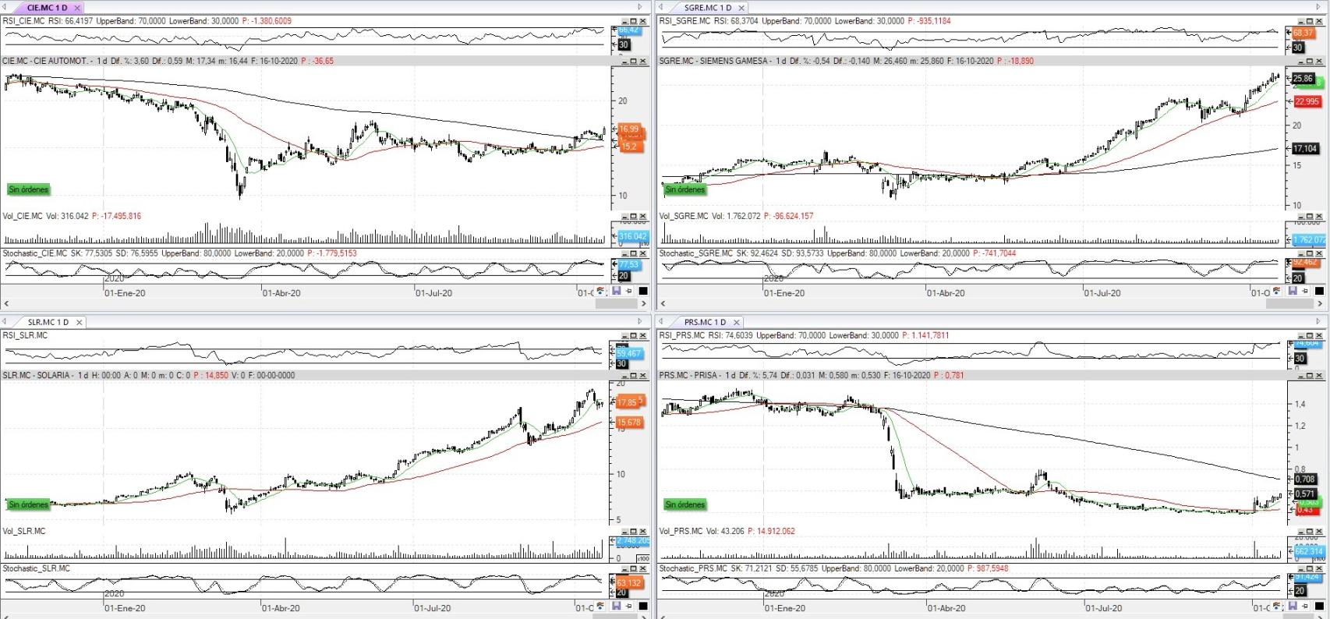Maximize the RSI_PRS.MC indicator pane

1310,335
